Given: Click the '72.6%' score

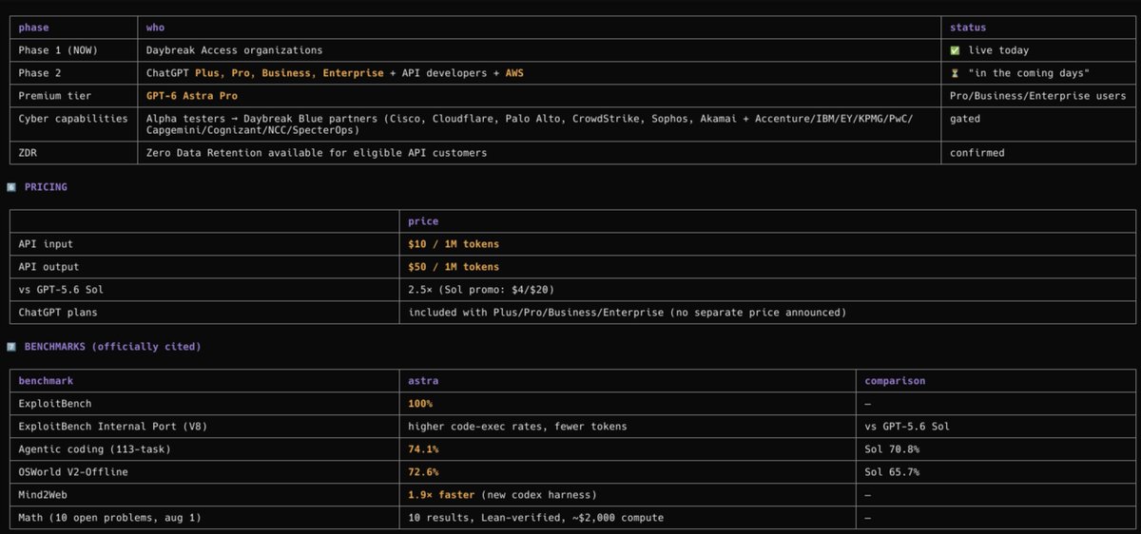Looking at the screenshot, I should coord(423,472).
